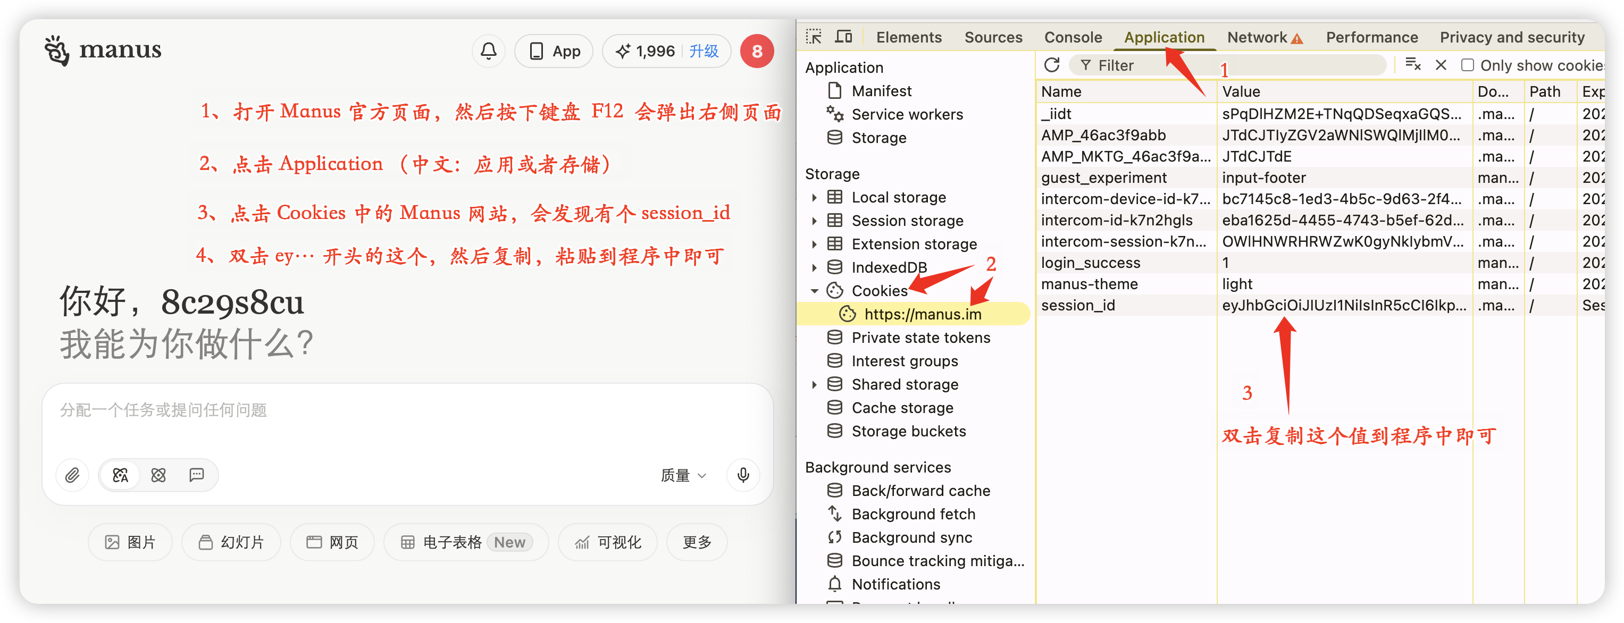Viewport: 1624px width, 623px height.
Task: Click the manus logo
Action: [103, 50]
